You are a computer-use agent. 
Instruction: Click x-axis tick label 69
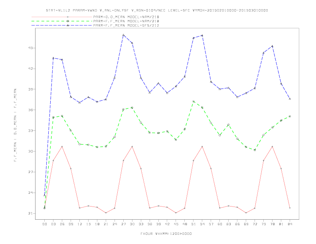(x=246, y=224)
